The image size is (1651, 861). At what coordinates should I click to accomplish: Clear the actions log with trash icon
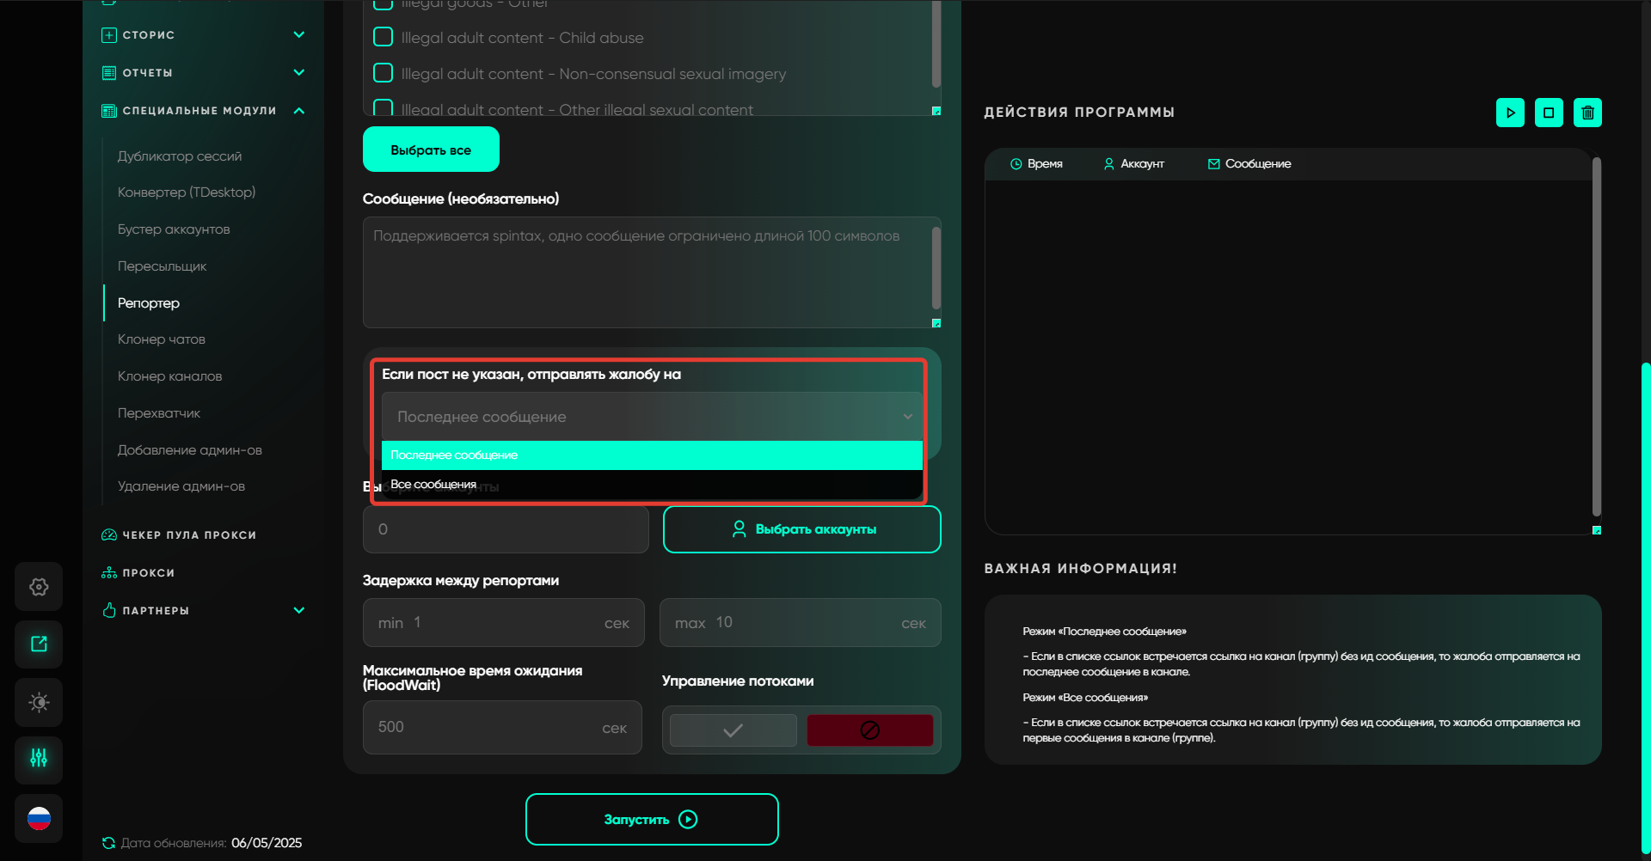pos(1587,113)
